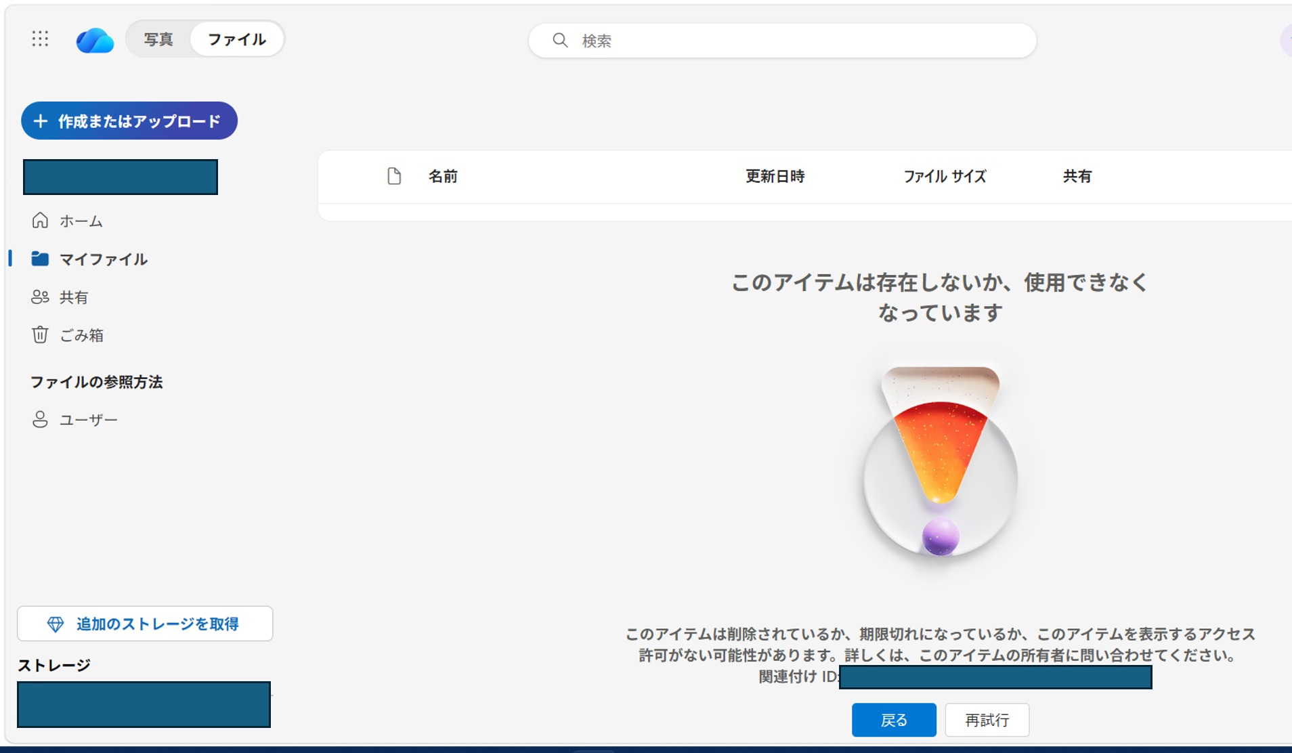This screenshot has width=1292, height=753.
Task: Click the plus icon on upload button
Action: [41, 121]
